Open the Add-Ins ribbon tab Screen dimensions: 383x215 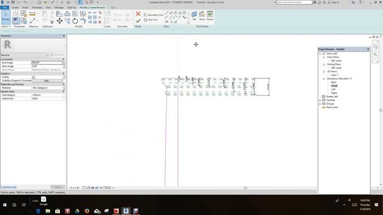pos(71,8)
